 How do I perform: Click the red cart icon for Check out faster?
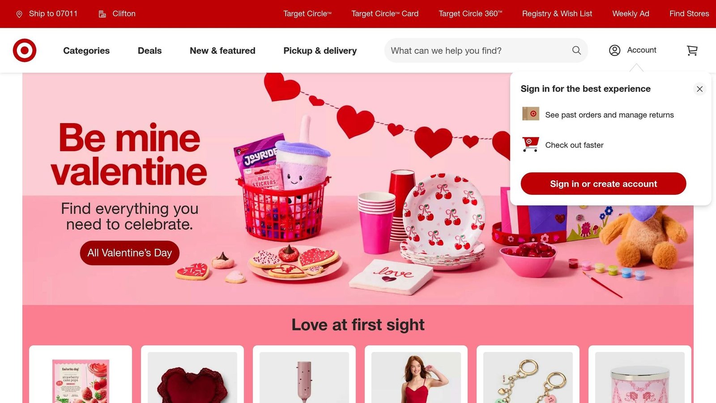pyautogui.click(x=531, y=145)
